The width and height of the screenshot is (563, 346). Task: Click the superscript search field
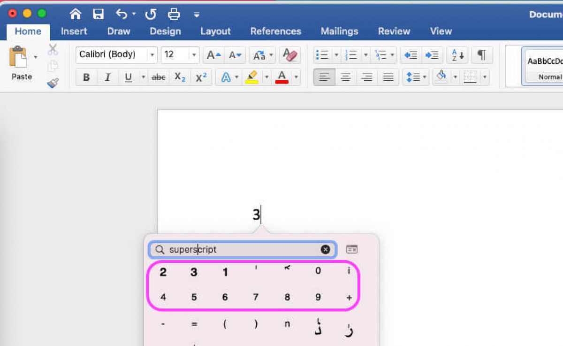point(243,250)
